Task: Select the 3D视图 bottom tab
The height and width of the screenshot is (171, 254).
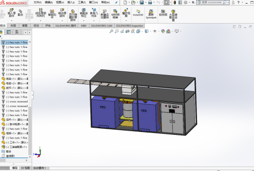Action: [x=25, y=168]
